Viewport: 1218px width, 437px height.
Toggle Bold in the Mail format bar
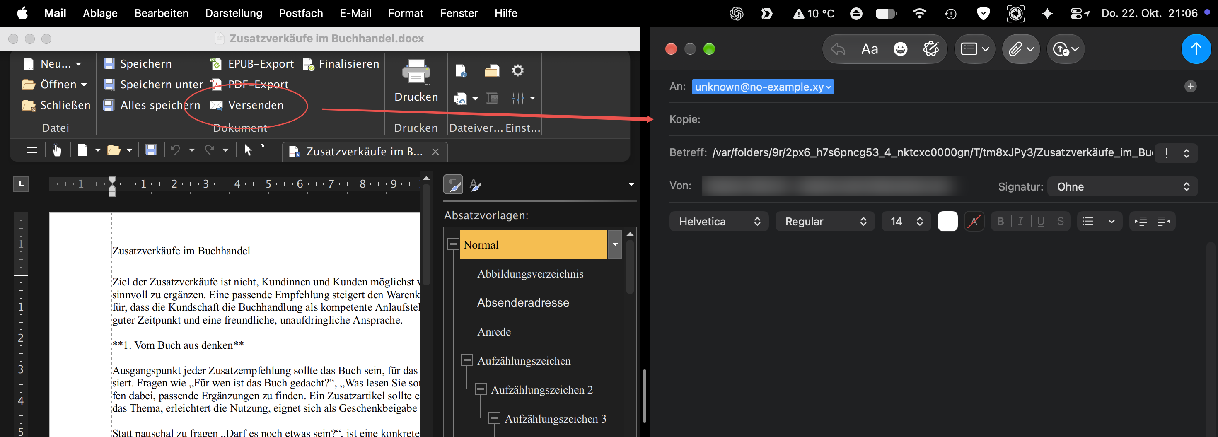click(x=1001, y=221)
